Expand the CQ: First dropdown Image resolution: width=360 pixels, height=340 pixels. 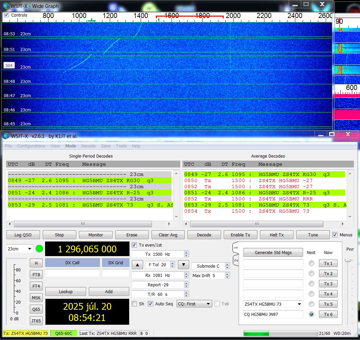pos(195,304)
